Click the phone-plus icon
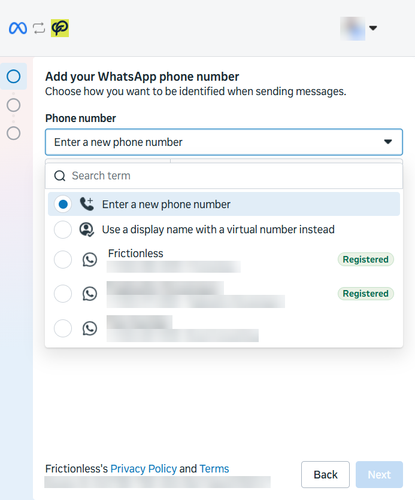 (87, 204)
